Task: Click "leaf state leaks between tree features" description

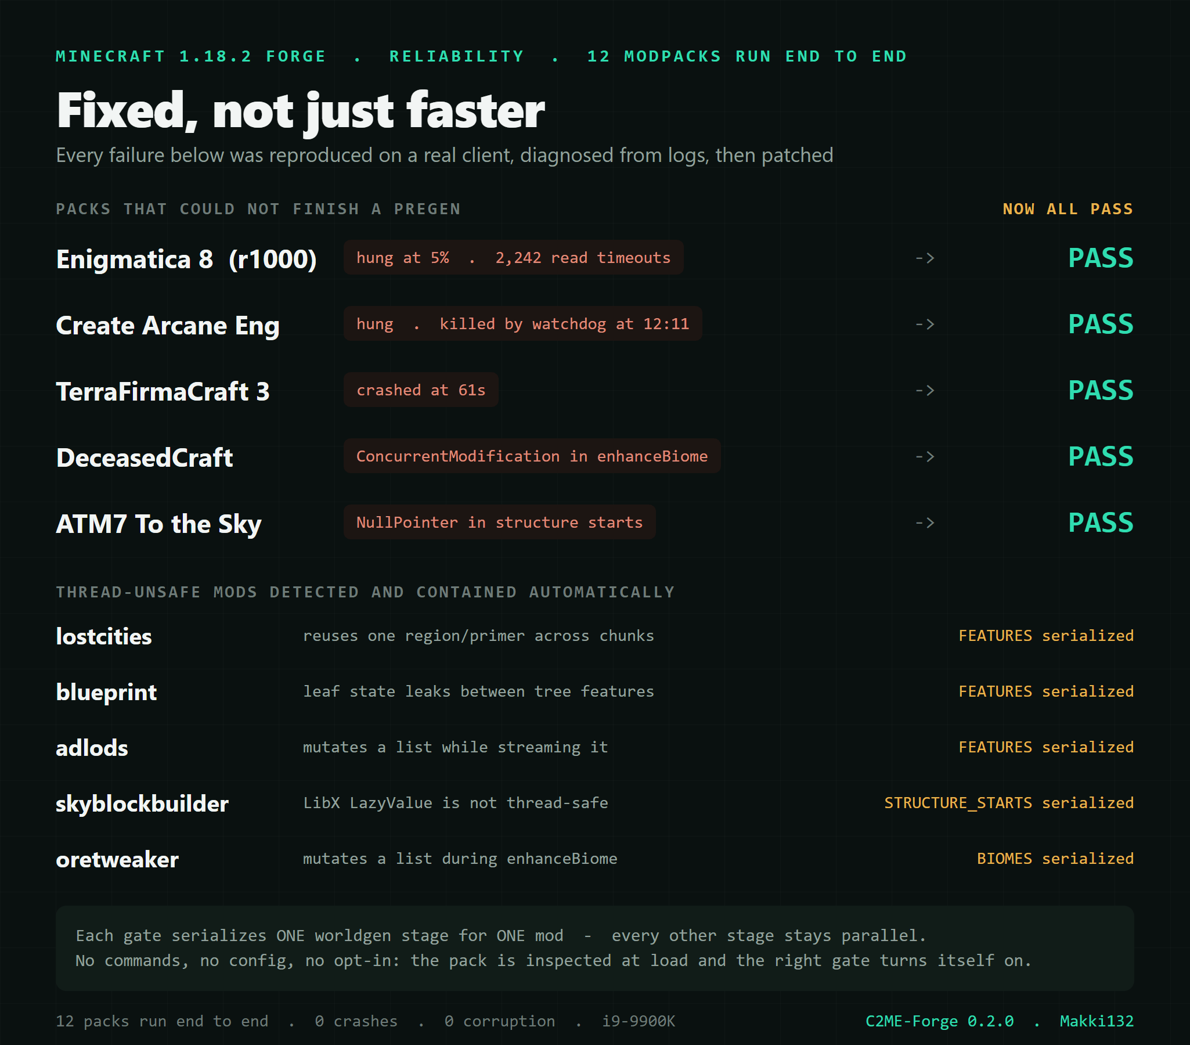Action: [x=478, y=691]
